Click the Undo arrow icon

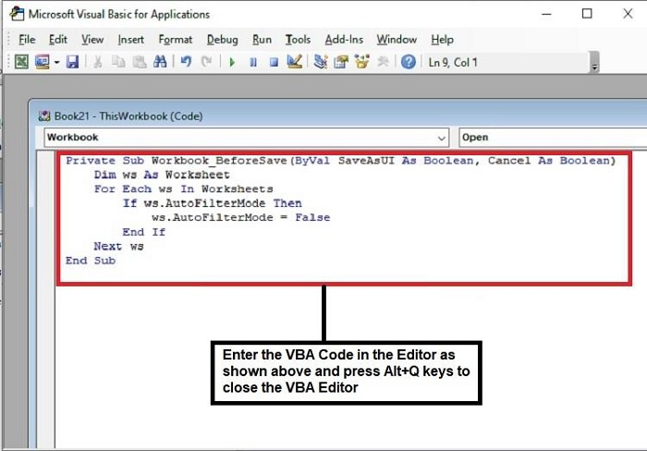point(186,62)
